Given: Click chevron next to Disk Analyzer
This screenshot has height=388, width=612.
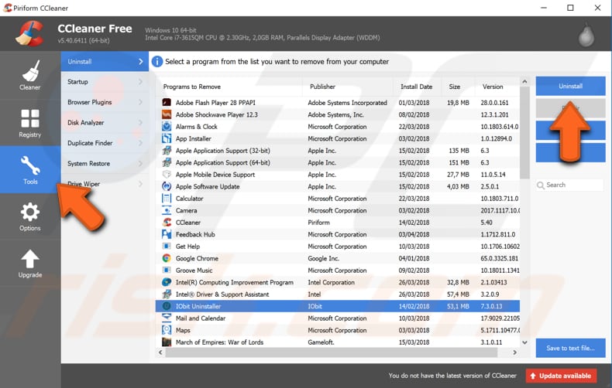Looking at the screenshot, I should click(x=140, y=123).
